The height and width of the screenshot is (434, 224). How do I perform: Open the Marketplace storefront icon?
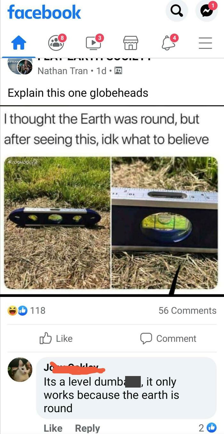[x=131, y=43]
